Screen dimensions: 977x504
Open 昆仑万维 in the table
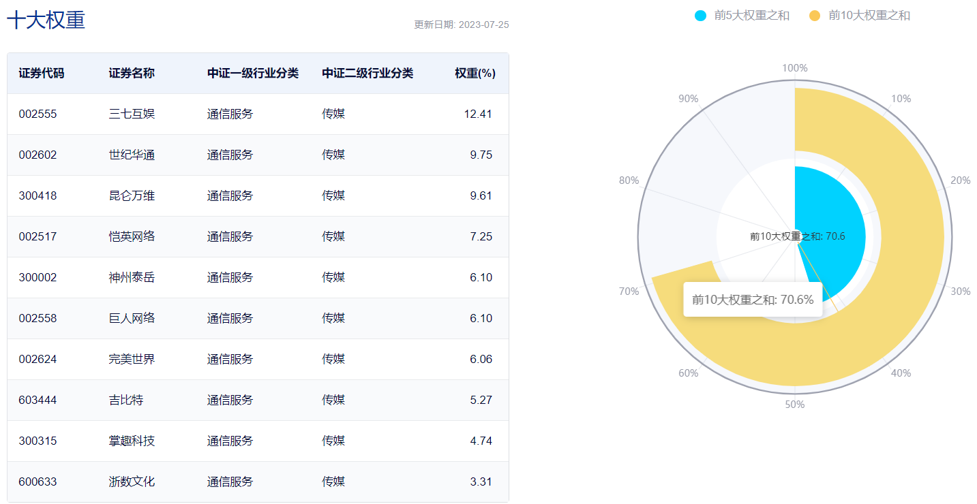point(132,195)
